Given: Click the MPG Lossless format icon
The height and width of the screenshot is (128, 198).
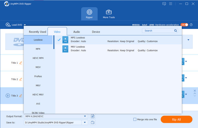Looking at the screenshot, I should (65, 40).
